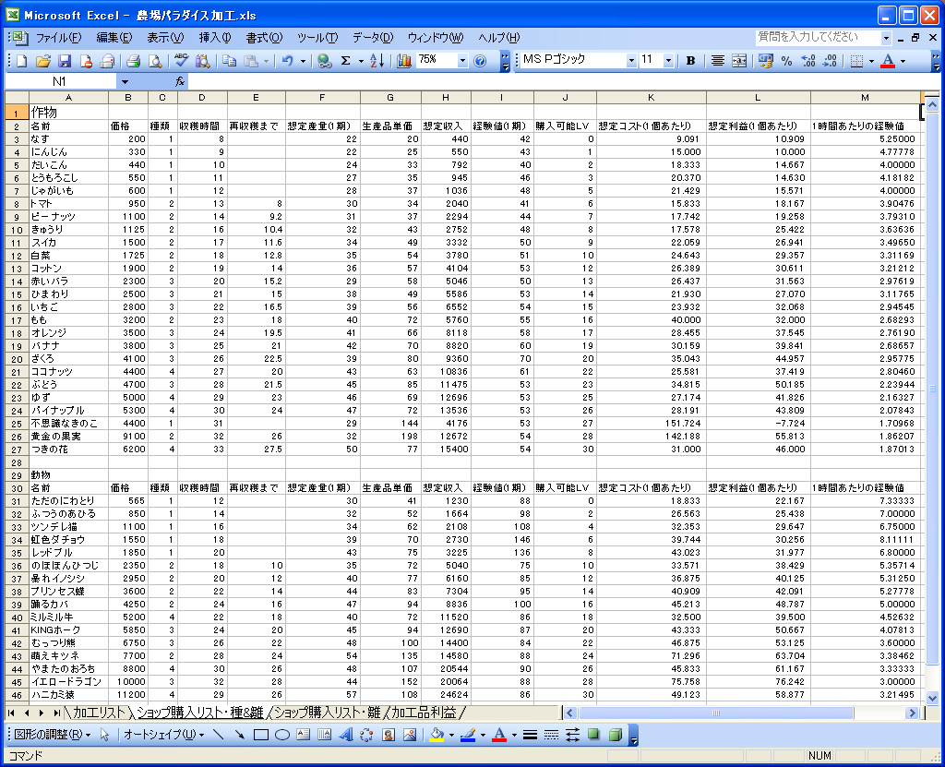The width and height of the screenshot is (945, 767).
Task: Launch the Chart Wizard
Action: pos(404,60)
